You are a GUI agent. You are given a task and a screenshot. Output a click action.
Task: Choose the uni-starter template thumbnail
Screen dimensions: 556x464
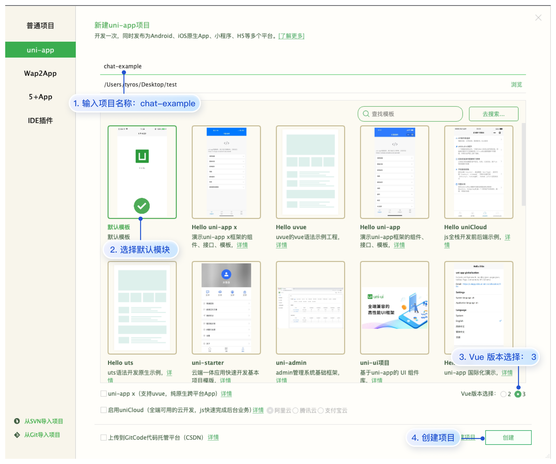[x=226, y=308]
